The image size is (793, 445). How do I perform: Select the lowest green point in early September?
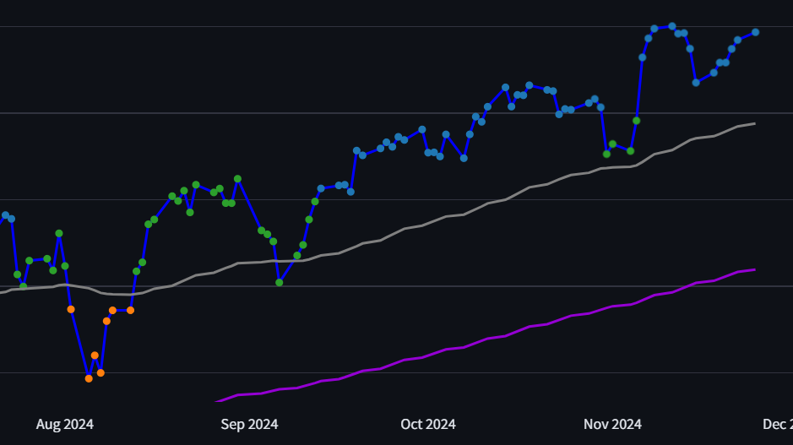[280, 282]
